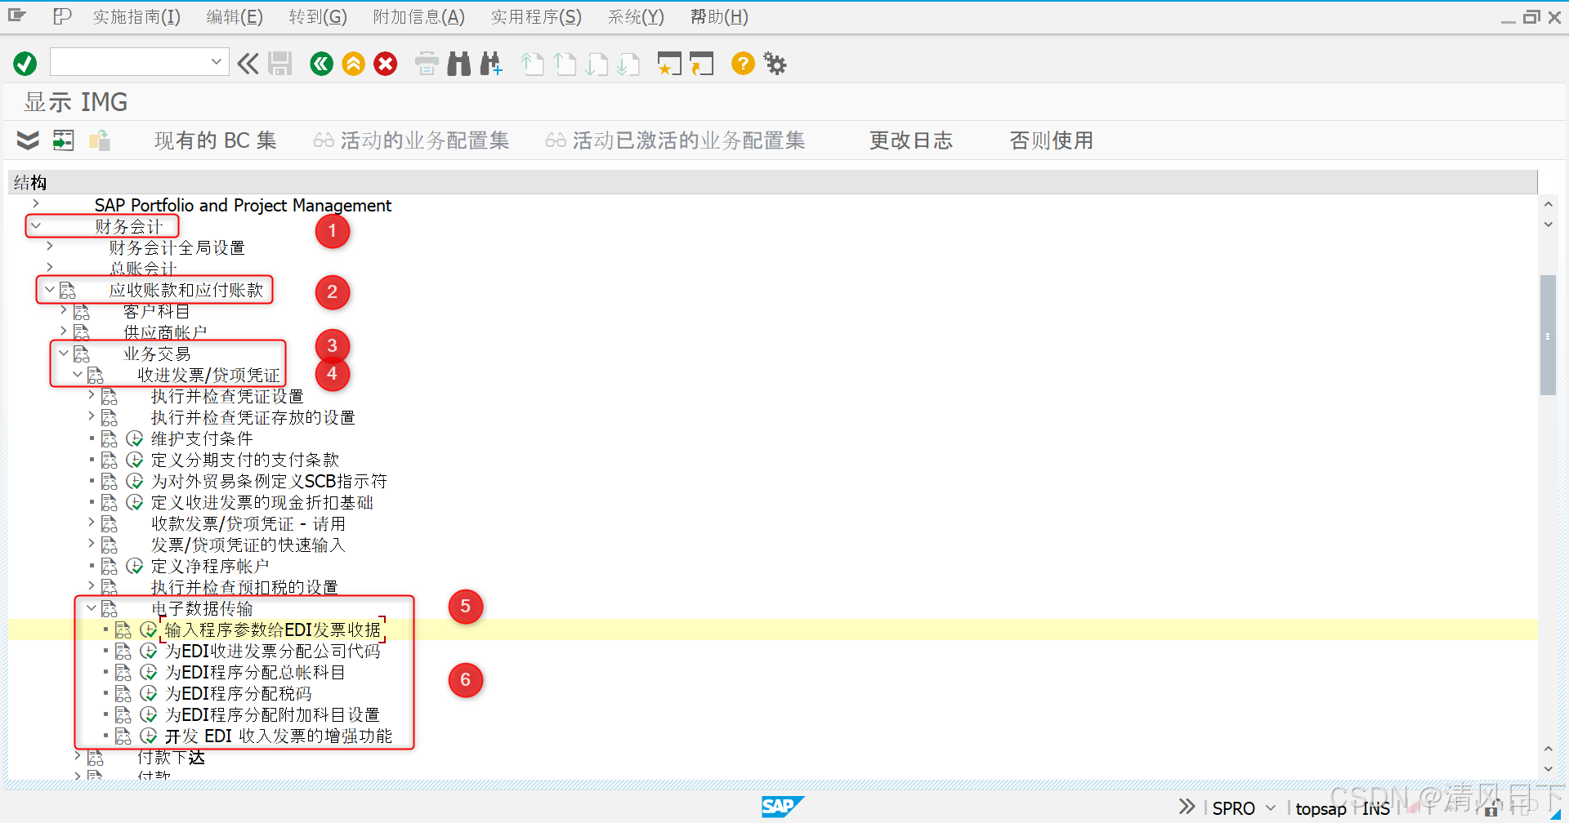Viewport: 1569px width, 823px height.
Task: Select 付款下达 tree item
Action: [171, 758]
